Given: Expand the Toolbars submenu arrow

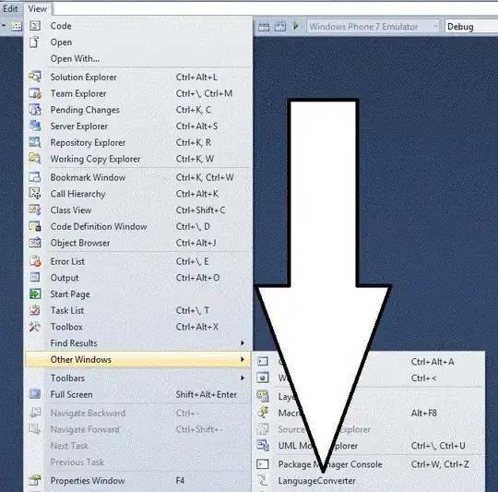Looking at the screenshot, I should coord(243,378).
